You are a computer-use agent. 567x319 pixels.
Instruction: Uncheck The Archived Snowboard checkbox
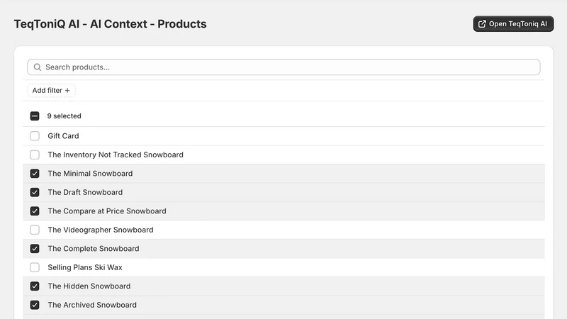[x=35, y=306]
